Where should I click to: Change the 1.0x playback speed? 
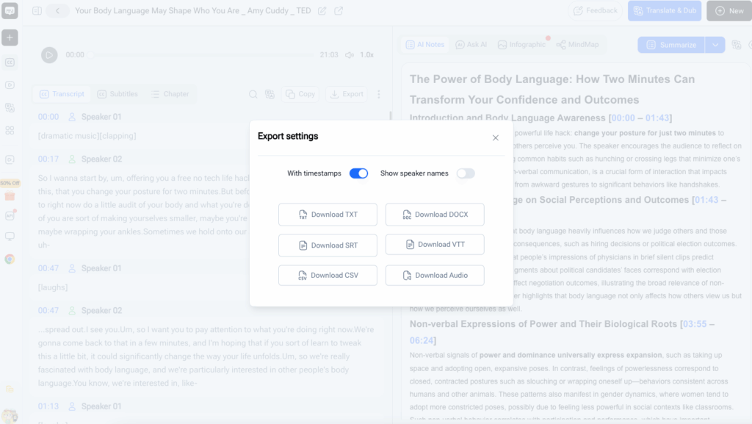coord(367,54)
